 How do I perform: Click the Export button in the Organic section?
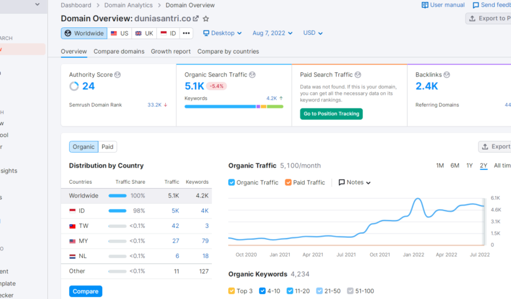click(x=495, y=146)
